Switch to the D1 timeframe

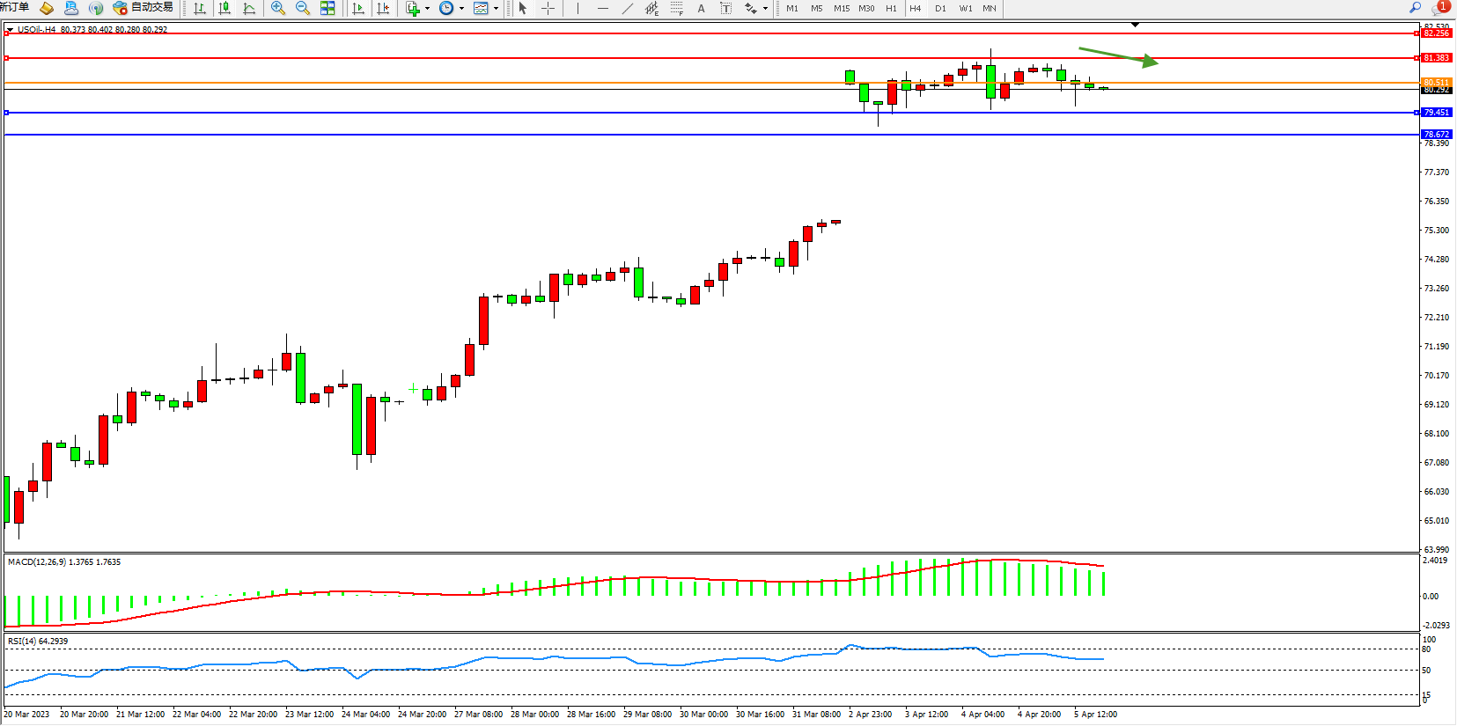click(x=940, y=8)
